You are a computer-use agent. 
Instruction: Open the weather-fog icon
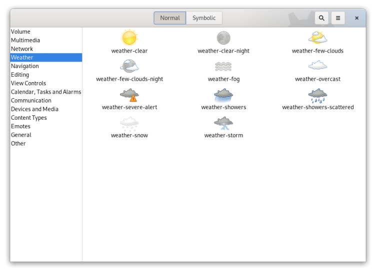click(x=223, y=66)
